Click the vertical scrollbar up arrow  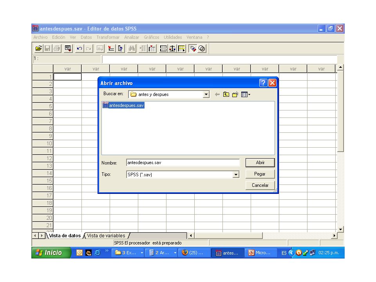(x=340, y=67)
